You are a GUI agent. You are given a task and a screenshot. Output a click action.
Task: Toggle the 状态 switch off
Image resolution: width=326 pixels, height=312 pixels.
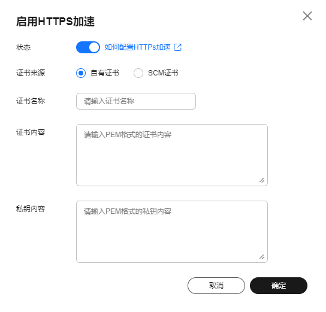88,47
